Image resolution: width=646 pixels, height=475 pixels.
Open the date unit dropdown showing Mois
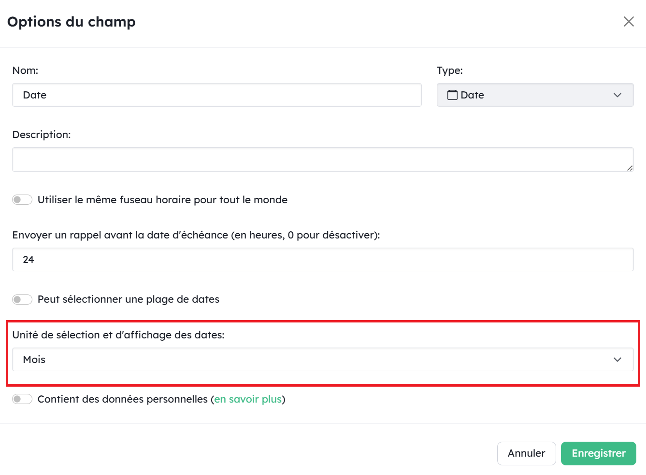point(323,360)
